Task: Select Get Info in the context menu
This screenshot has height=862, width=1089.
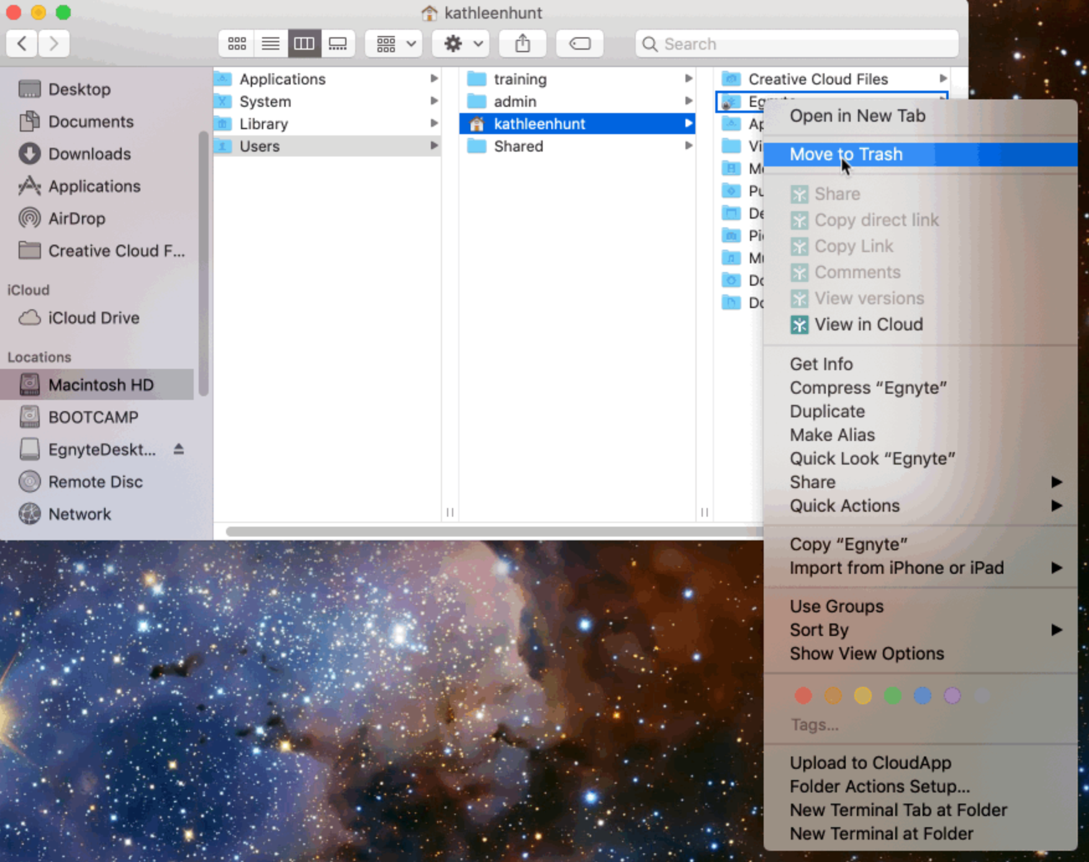Action: tap(821, 364)
